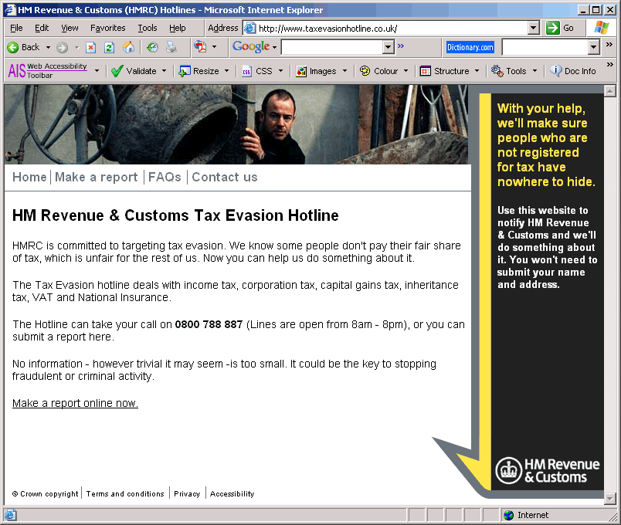Screen dimensions: 621x525
Task: Click the grey Forward arrow icon
Action: coord(62,48)
